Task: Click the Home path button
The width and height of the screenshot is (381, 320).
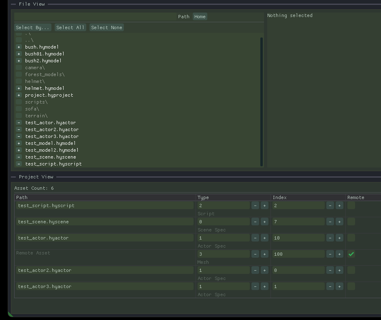Action: [x=200, y=17]
